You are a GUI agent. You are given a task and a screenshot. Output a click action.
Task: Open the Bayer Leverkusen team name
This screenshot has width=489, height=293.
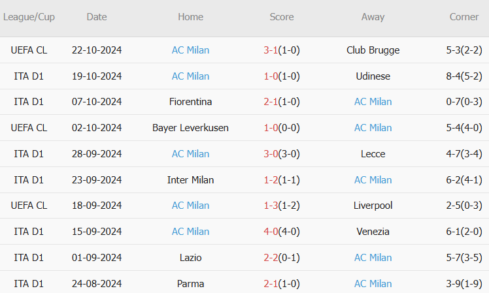190,128
